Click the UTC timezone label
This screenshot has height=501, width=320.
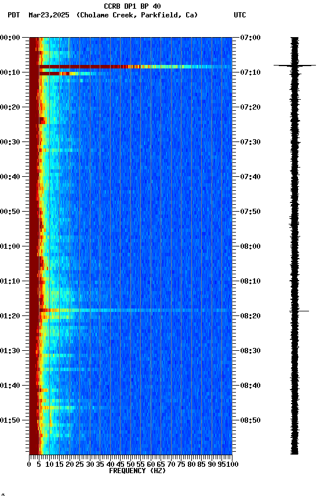coord(240,15)
